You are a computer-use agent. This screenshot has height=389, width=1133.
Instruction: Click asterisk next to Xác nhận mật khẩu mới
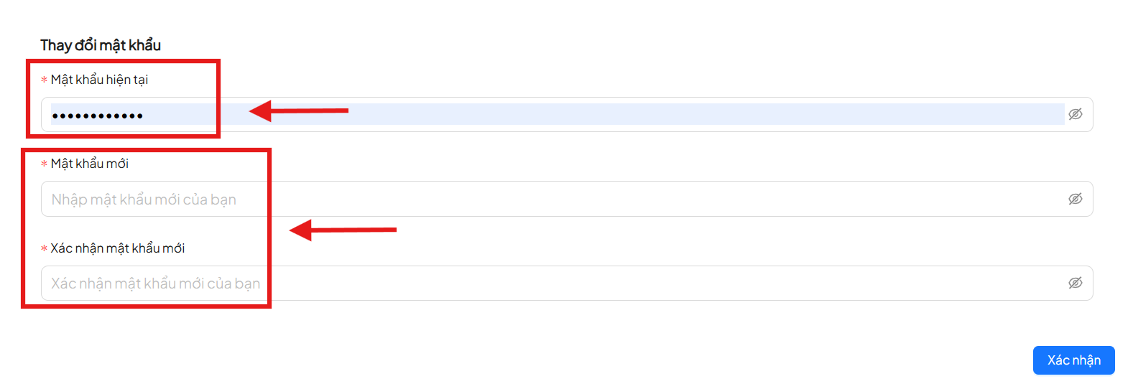pos(44,249)
